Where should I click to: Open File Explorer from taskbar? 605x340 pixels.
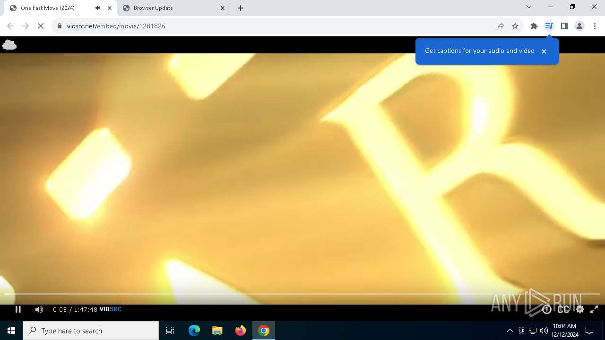(217, 331)
